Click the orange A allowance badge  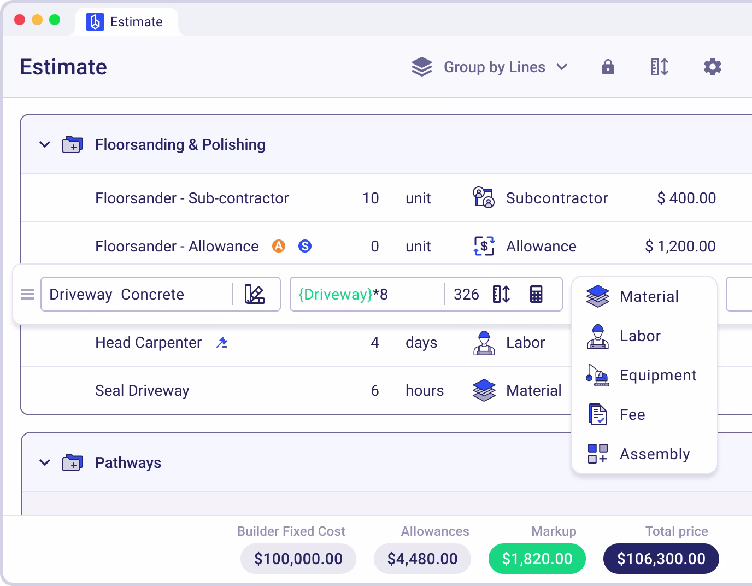click(279, 246)
